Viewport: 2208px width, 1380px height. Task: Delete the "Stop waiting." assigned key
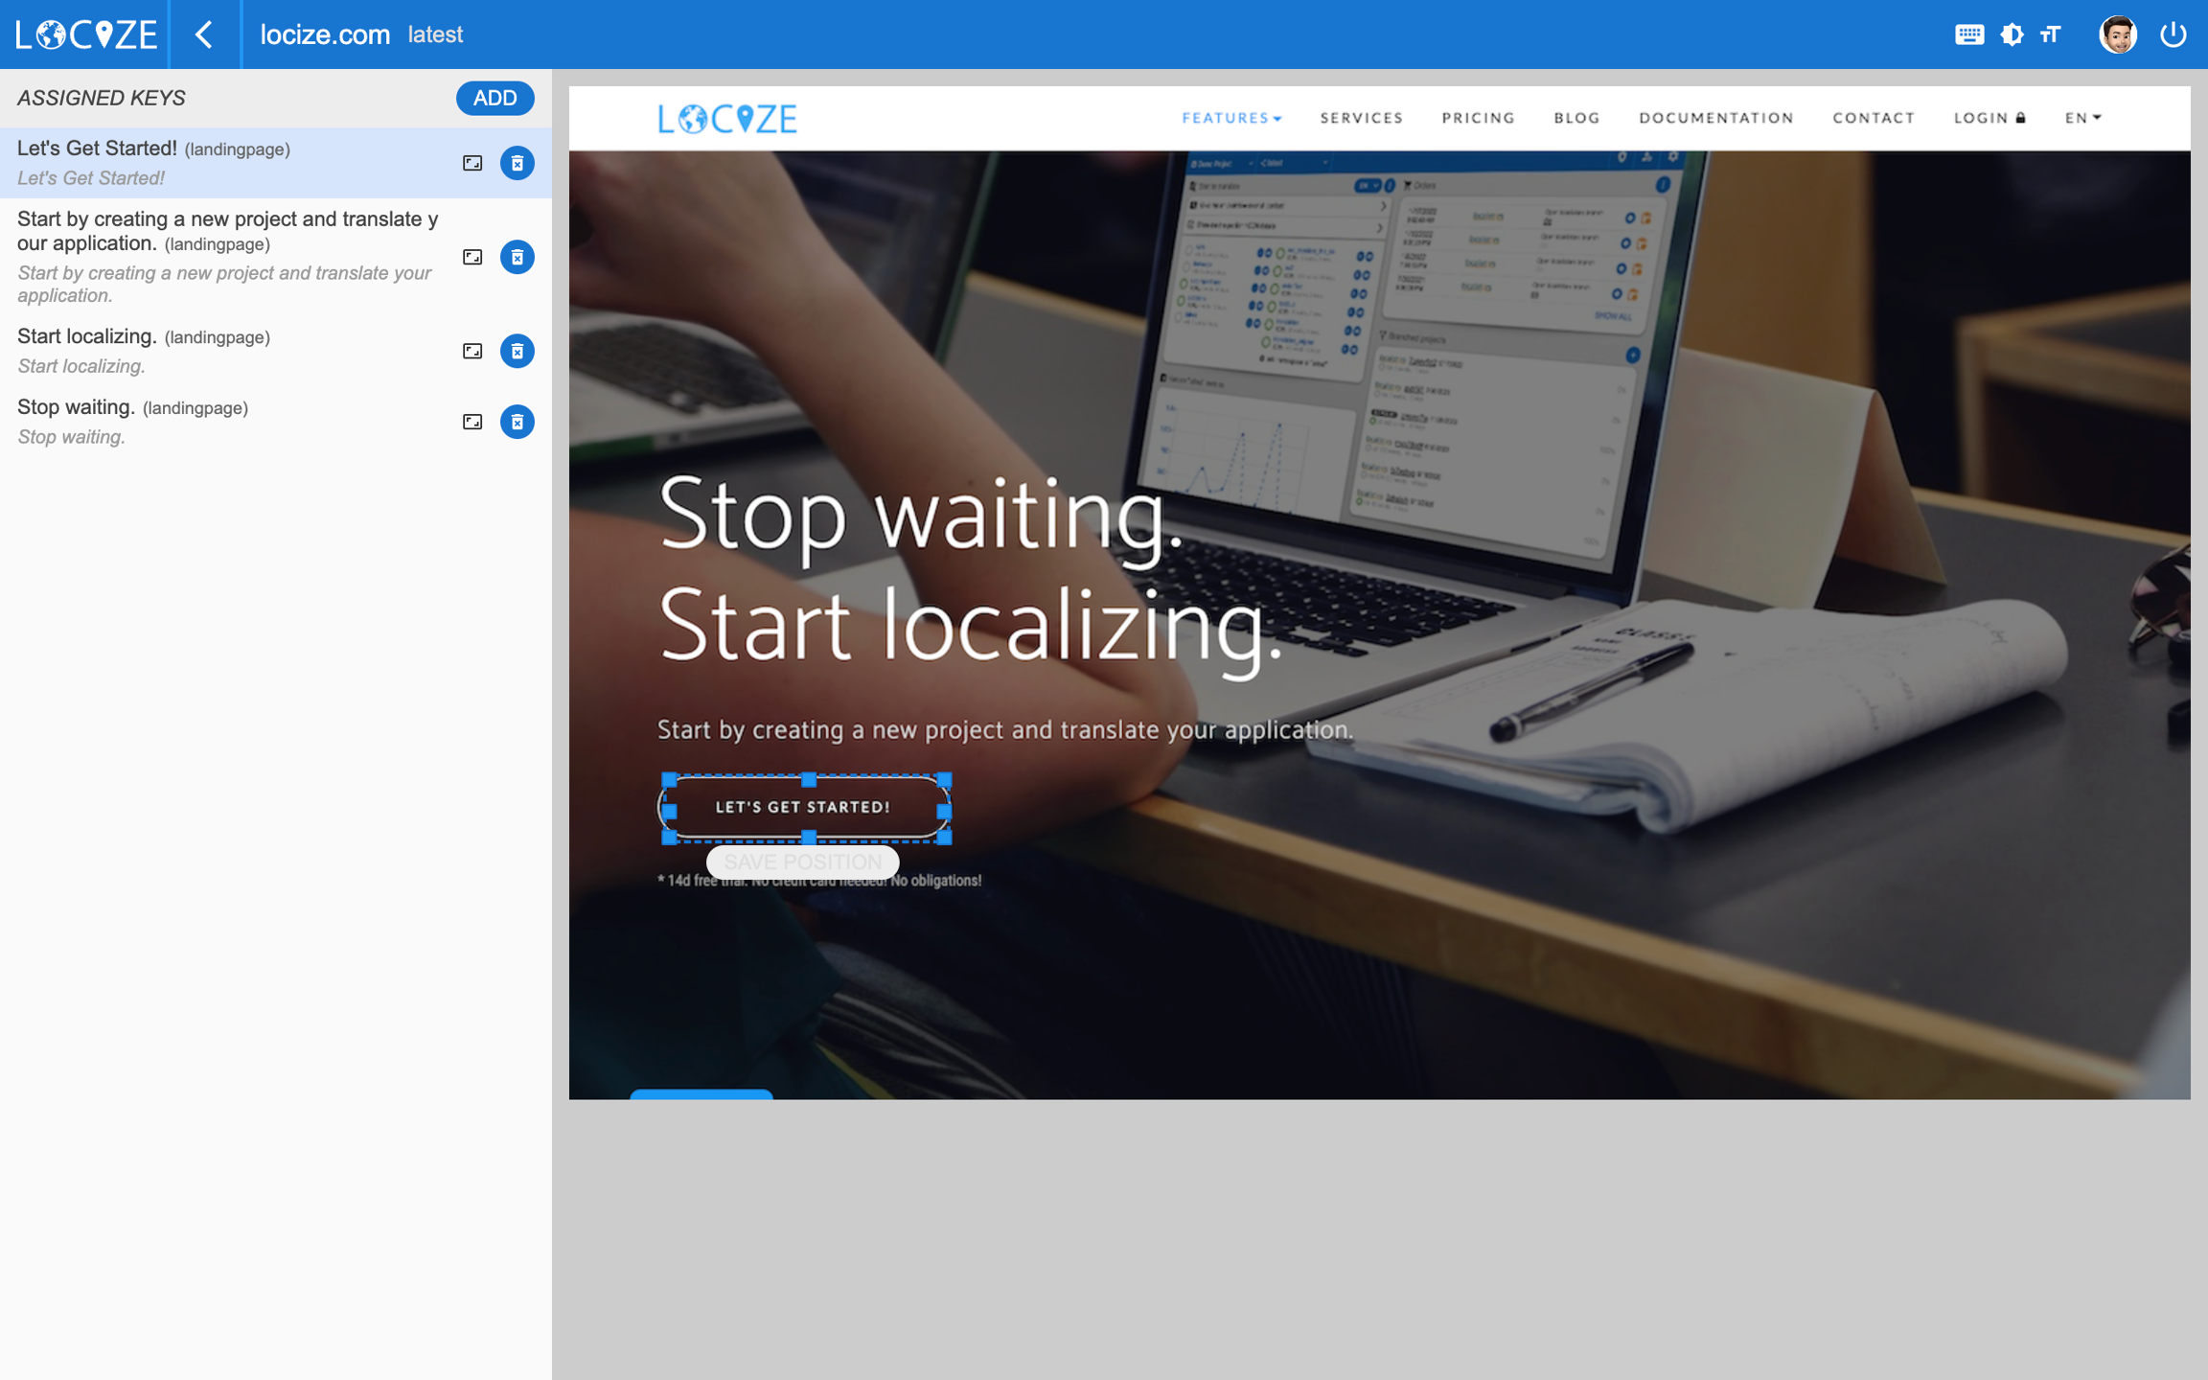517,422
